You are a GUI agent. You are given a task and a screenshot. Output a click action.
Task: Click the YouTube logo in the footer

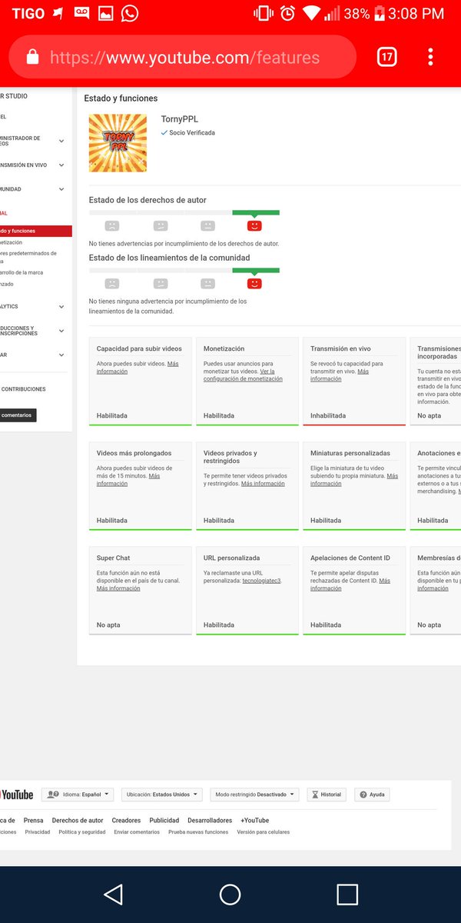[x=16, y=795]
